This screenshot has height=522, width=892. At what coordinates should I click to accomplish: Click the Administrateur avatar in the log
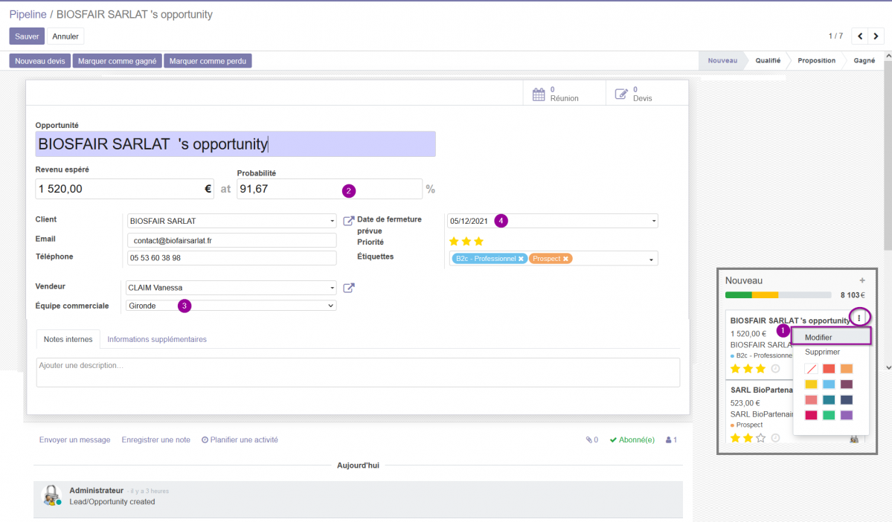pyautogui.click(x=52, y=495)
